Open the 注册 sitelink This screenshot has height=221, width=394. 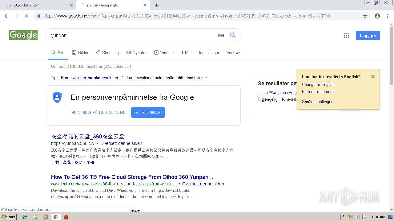pos(90,162)
